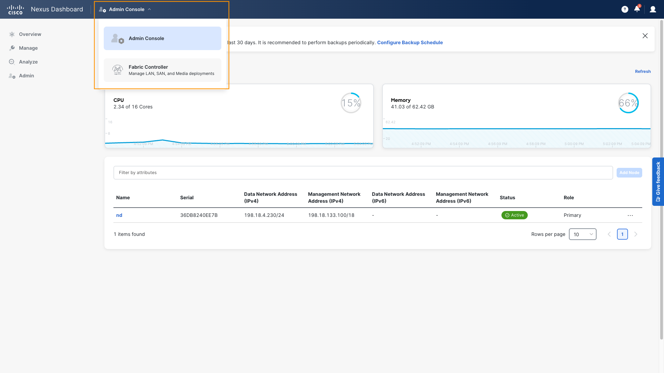
Task: Open the notifications bell
Action: [x=637, y=9]
